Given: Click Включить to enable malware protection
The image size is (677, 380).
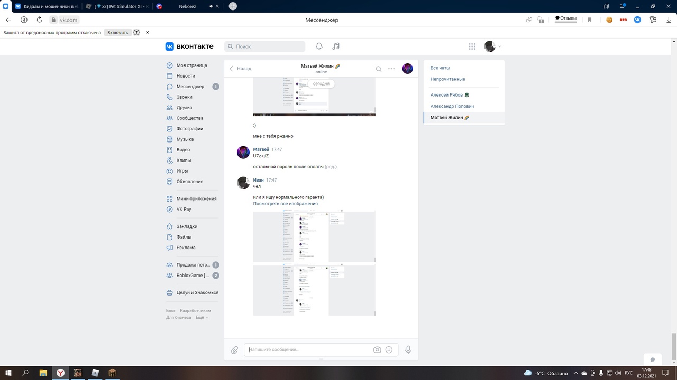Looking at the screenshot, I should 117,32.
